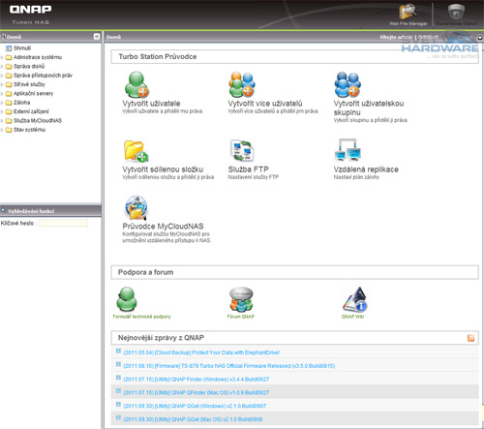This screenshot has height=429, width=484.
Task: Click home icon in Domů sidebar header
Action: pos(3,37)
